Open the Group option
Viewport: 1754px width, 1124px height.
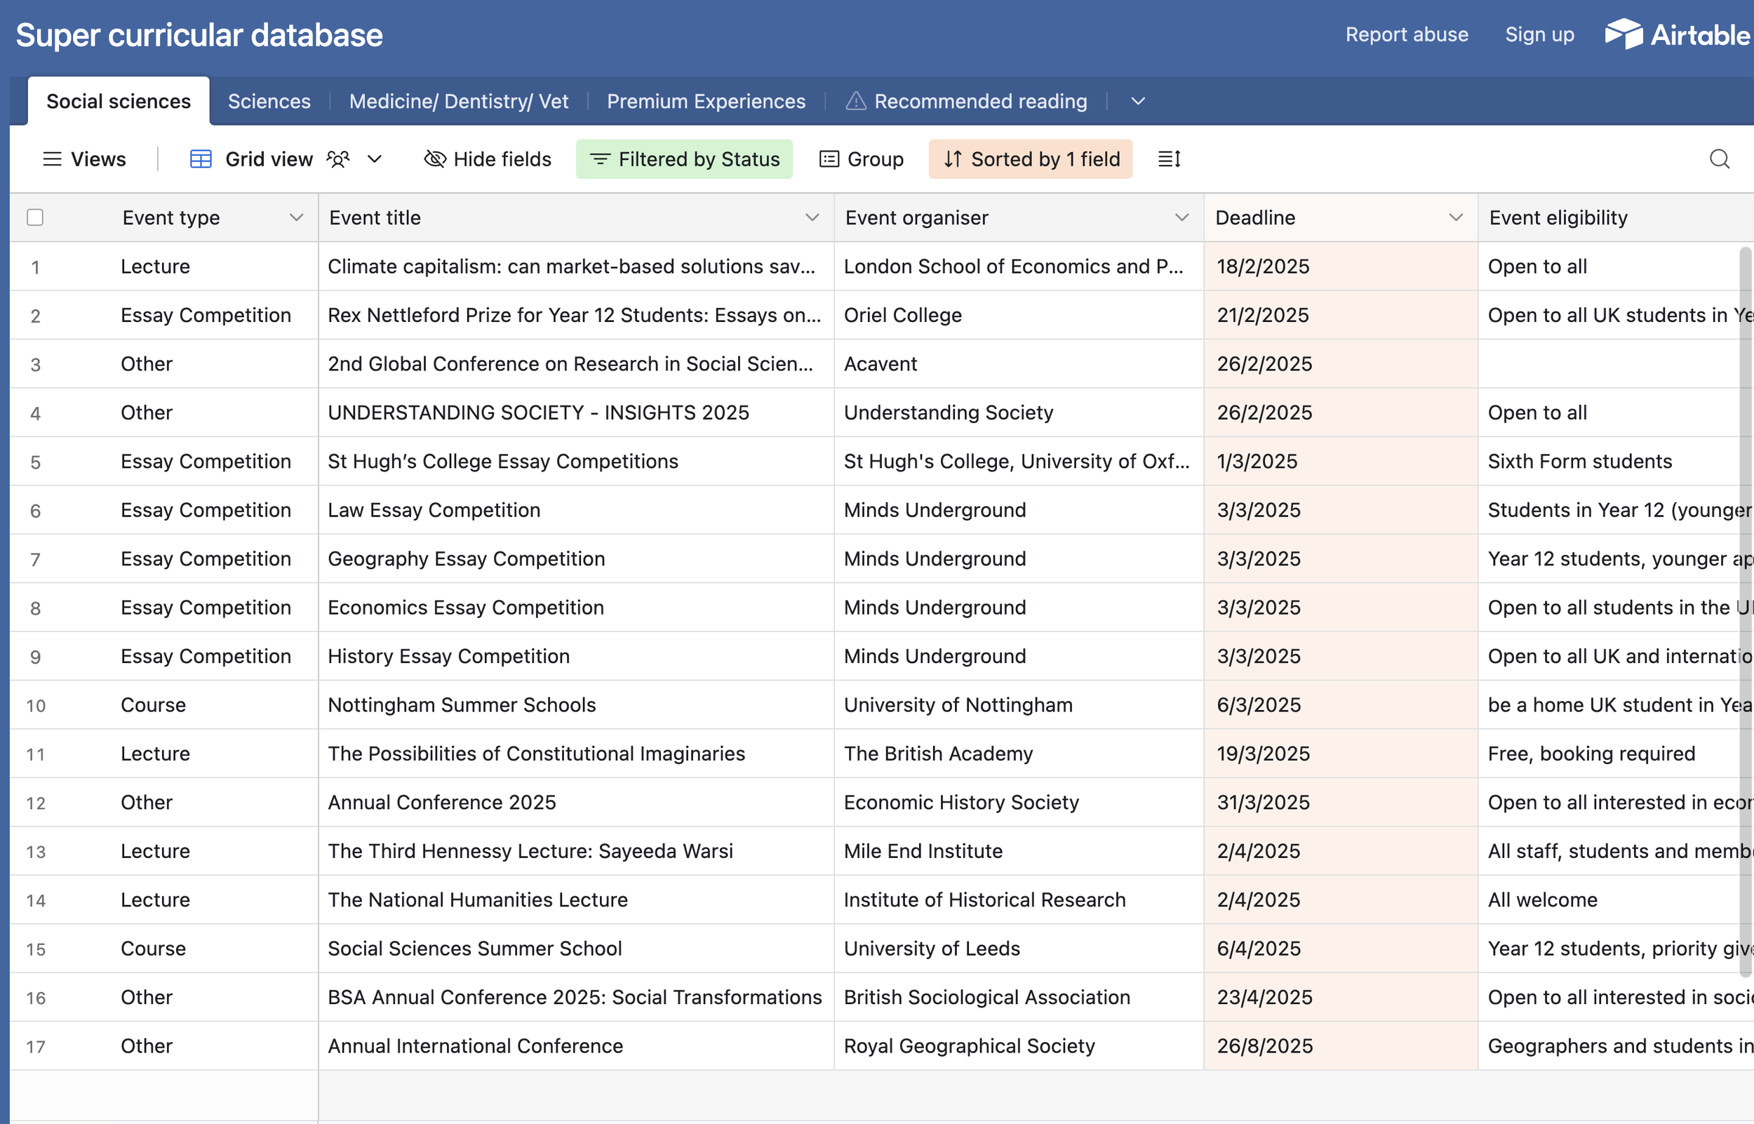pyautogui.click(x=861, y=159)
